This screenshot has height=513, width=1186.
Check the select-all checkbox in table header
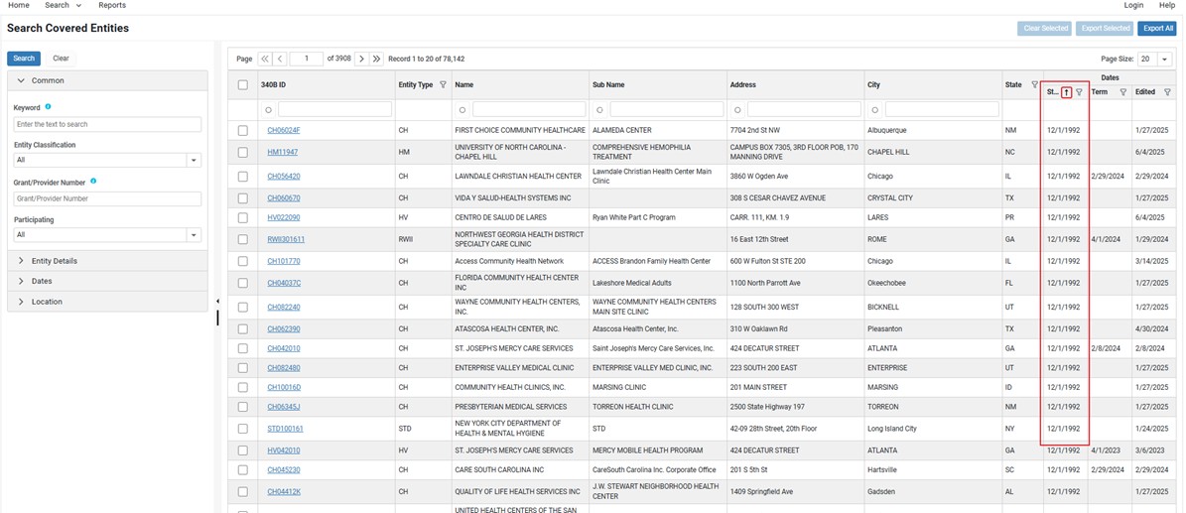point(243,85)
